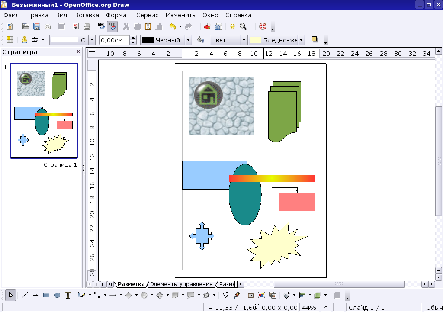Enable the Edit Points mode
The width and height of the screenshot is (443, 312).
(225, 295)
